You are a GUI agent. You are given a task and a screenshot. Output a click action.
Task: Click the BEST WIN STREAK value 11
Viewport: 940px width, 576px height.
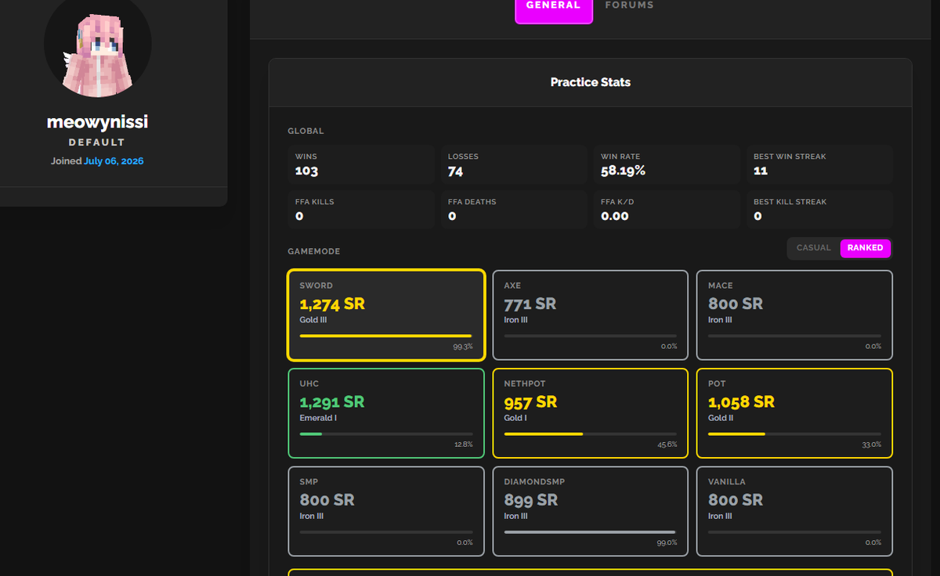click(x=760, y=171)
